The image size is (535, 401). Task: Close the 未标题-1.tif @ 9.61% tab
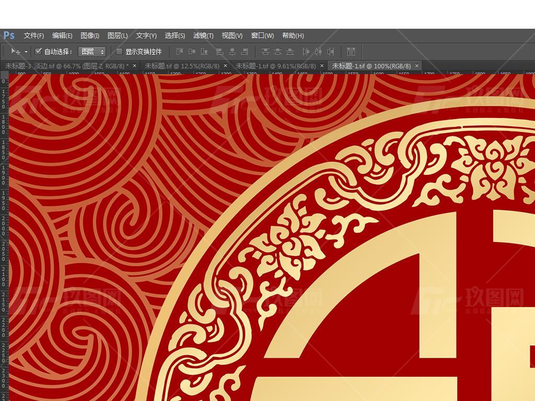click(322, 65)
